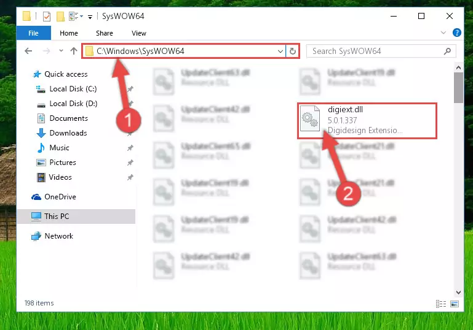This screenshot has height=330, width=473.
Task: Click the scrollbar up arrow
Action: pos(458,67)
